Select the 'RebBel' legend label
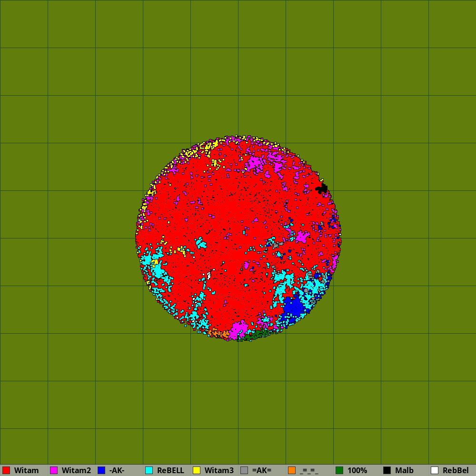 coord(456,470)
